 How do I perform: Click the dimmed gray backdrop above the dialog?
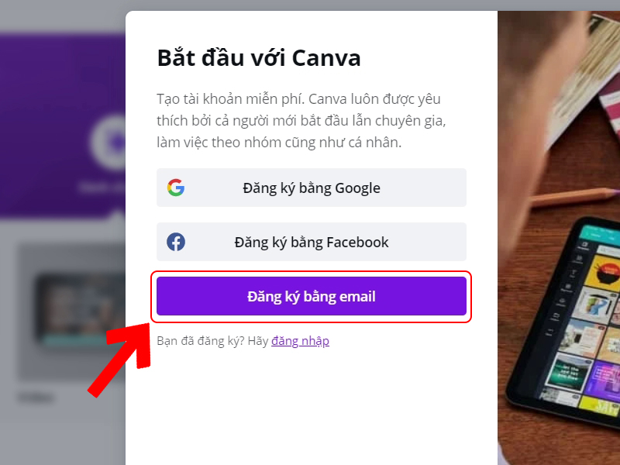click(x=310, y=5)
